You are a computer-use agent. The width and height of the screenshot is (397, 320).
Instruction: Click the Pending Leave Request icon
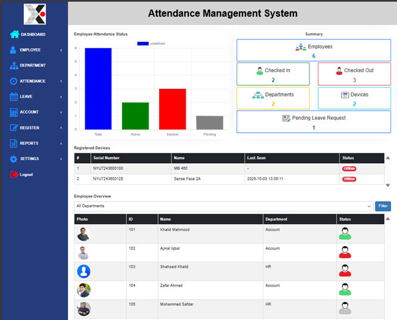coord(286,118)
